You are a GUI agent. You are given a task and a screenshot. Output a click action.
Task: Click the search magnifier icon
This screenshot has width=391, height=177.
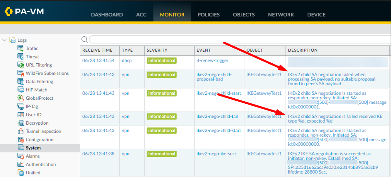84,39
